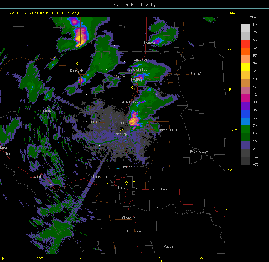Select the magenta 39-42 dBZ legend swatch
The width and height of the screenshot is (269, 262).
[245, 98]
